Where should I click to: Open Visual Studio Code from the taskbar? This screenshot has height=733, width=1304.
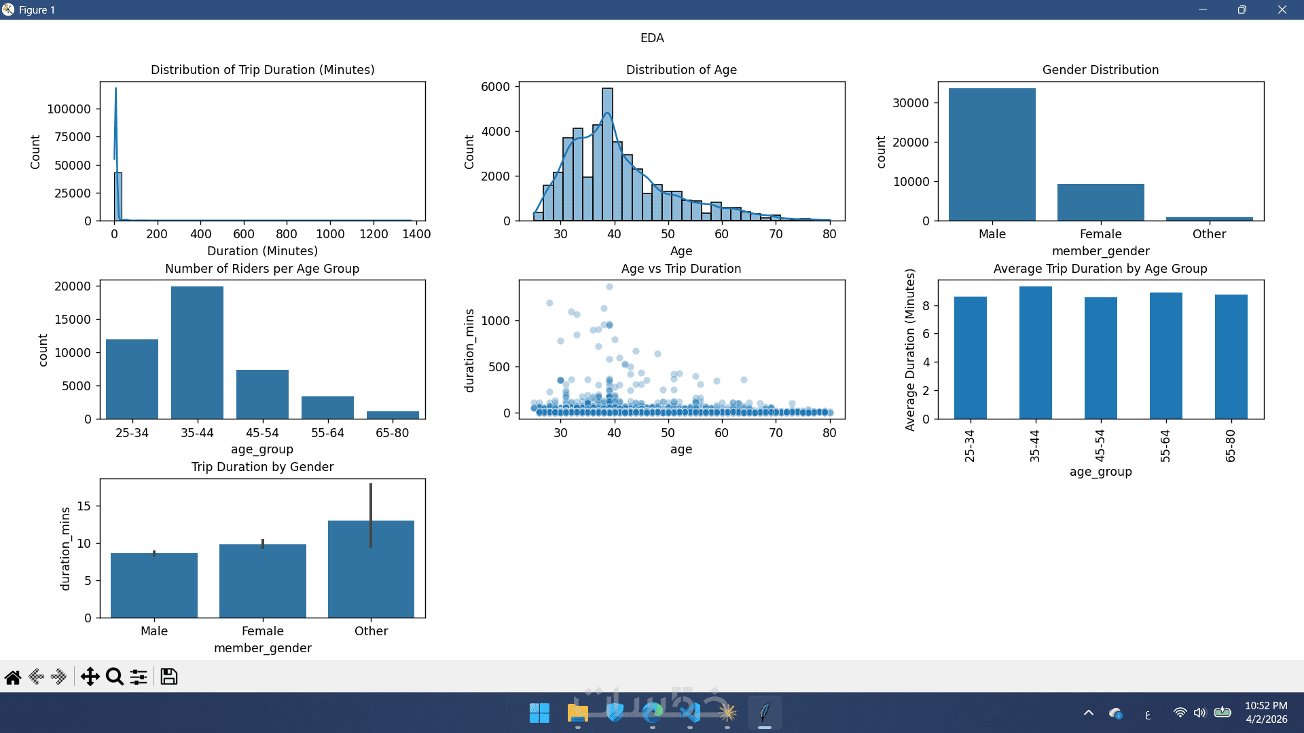[690, 713]
